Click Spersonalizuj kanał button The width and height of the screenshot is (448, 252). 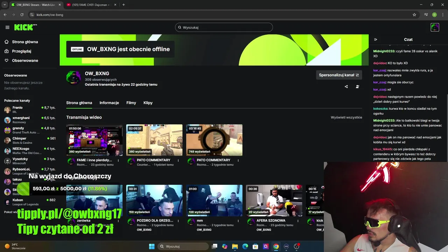pos(339,75)
